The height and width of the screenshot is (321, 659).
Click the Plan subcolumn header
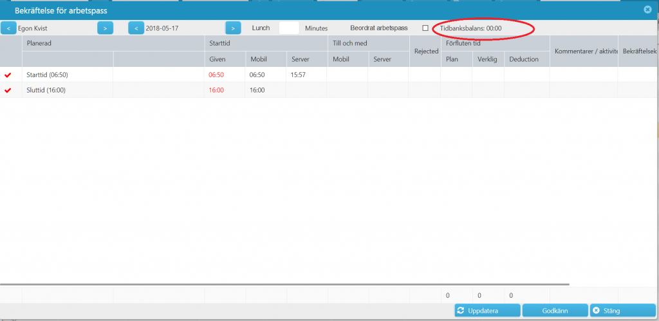[456, 59]
